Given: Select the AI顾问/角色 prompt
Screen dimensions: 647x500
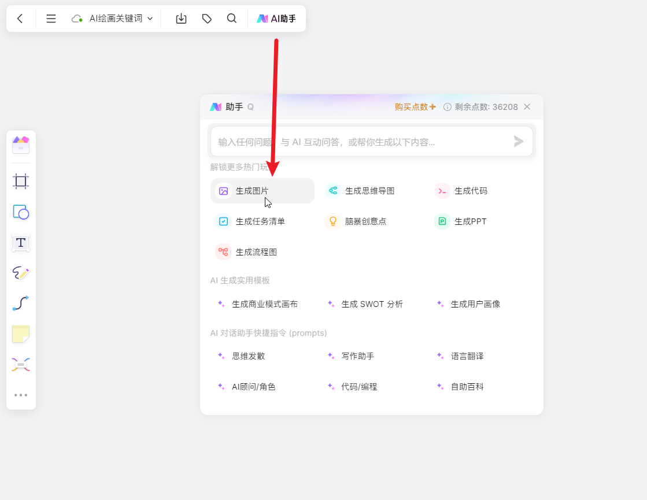Looking at the screenshot, I should click(x=246, y=387).
